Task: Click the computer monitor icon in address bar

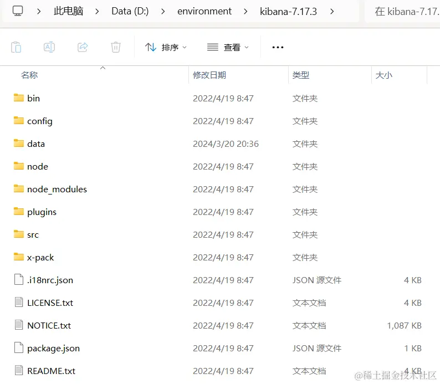Action: pyautogui.click(x=18, y=11)
